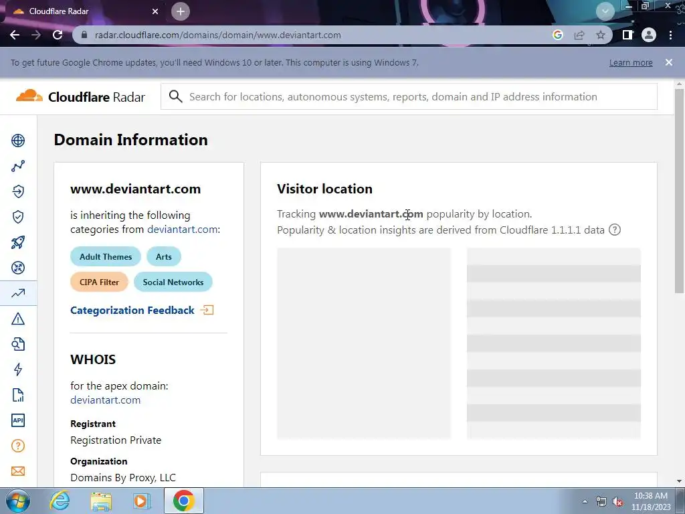Click the Chrome taskbar icon

tap(183, 501)
